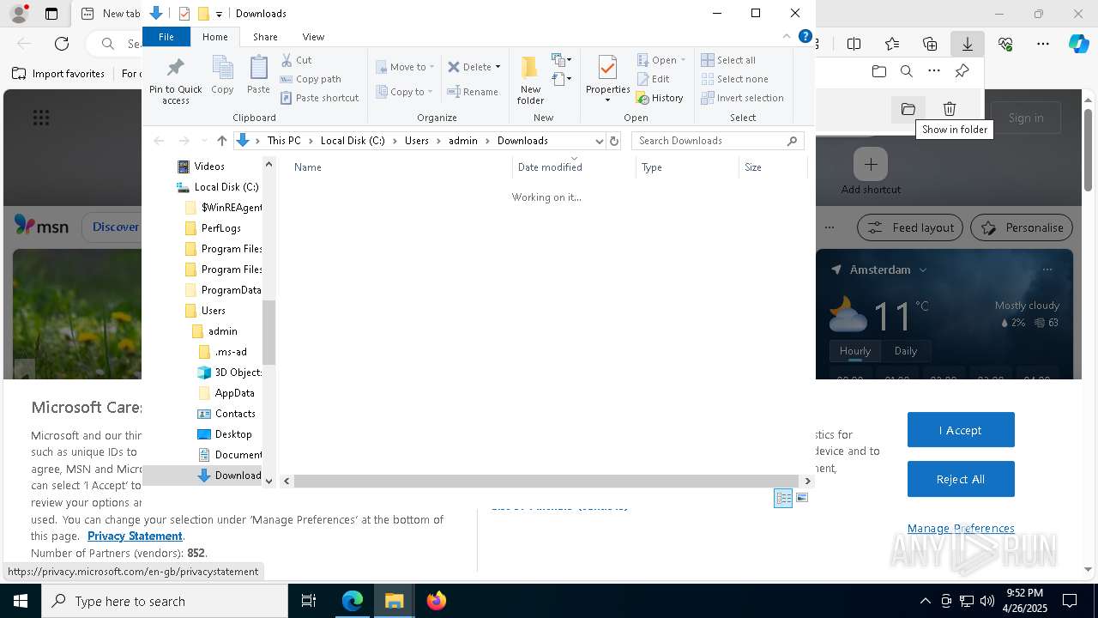Click Invert selection in ribbon
The height and width of the screenshot is (618, 1098).
pos(742,98)
